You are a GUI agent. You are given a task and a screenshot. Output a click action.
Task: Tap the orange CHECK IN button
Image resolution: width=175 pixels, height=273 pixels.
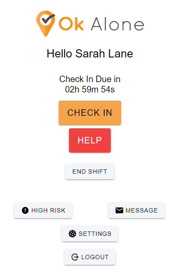(x=90, y=113)
